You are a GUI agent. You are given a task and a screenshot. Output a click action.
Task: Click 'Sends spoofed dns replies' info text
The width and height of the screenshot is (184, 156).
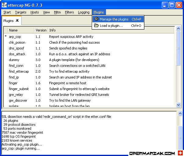coord(68,48)
